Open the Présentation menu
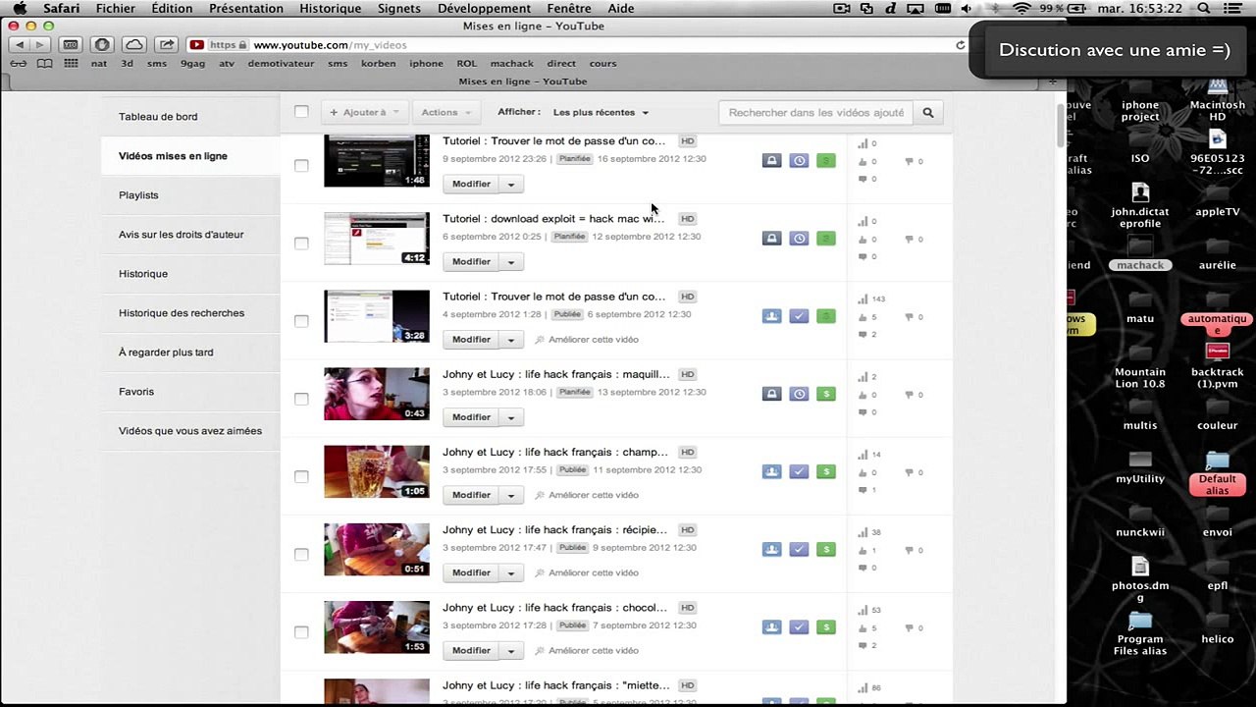The image size is (1256, 707). [x=246, y=8]
